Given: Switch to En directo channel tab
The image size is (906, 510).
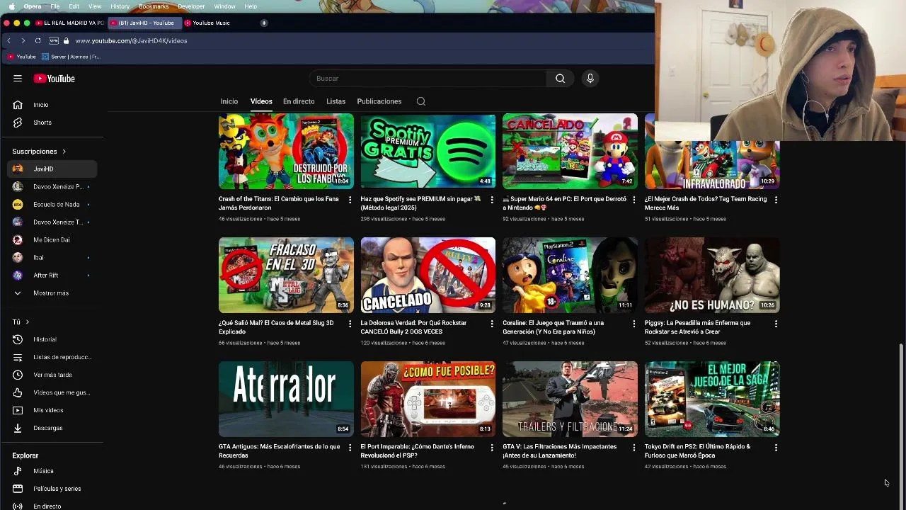Looking at the screenshot, I should (x=299, y=101).
